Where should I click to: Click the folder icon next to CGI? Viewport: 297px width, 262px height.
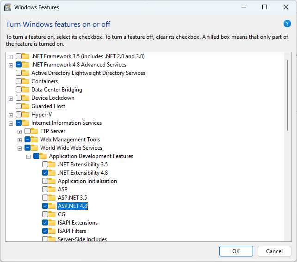click(x=52, y=214)
